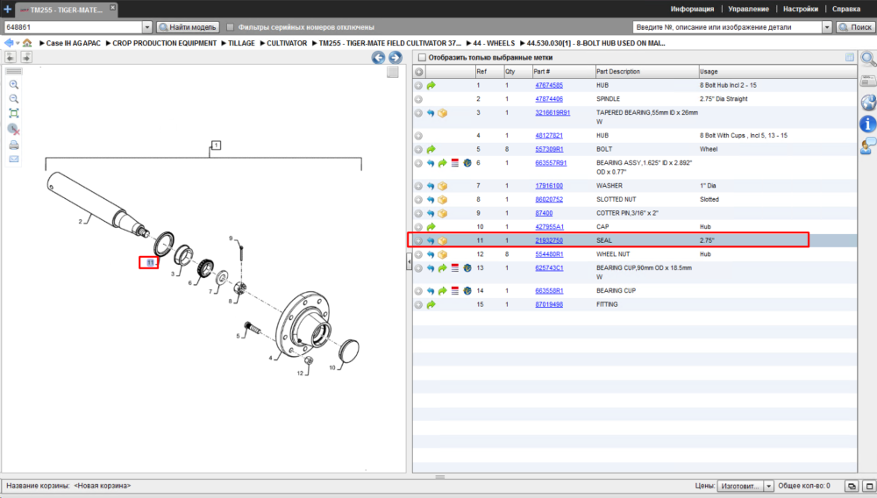Click second window icon in the status bar
Image resolution: width=877 pixels, height=498 pixels.
tap(869, 487)
